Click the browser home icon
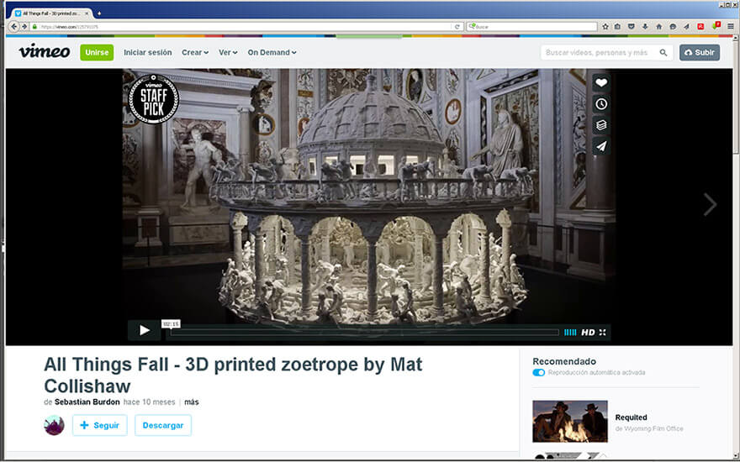The width and height of the screenshot is (740, 462). click(658, 27)
